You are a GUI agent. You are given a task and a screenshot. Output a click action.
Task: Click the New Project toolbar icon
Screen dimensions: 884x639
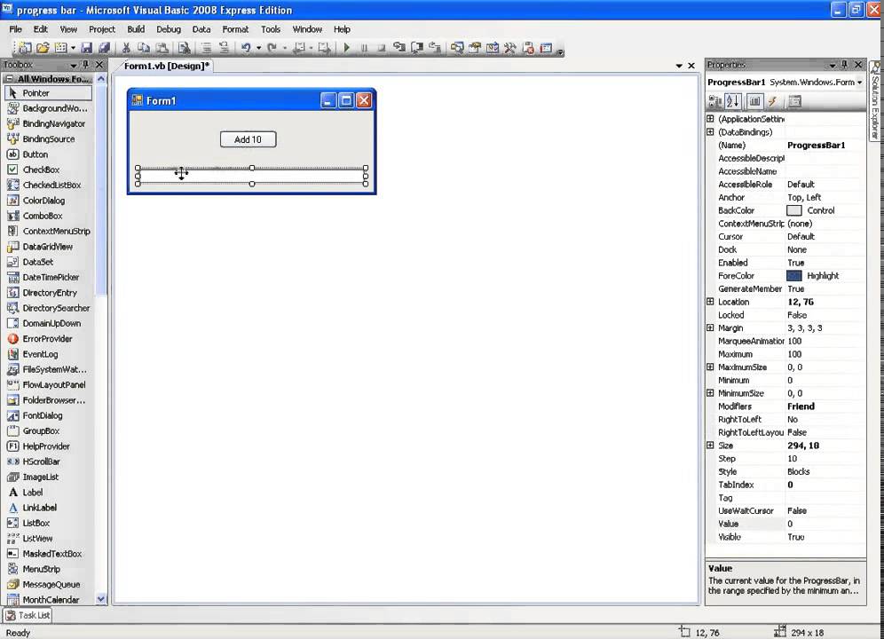tap(26, 48)
